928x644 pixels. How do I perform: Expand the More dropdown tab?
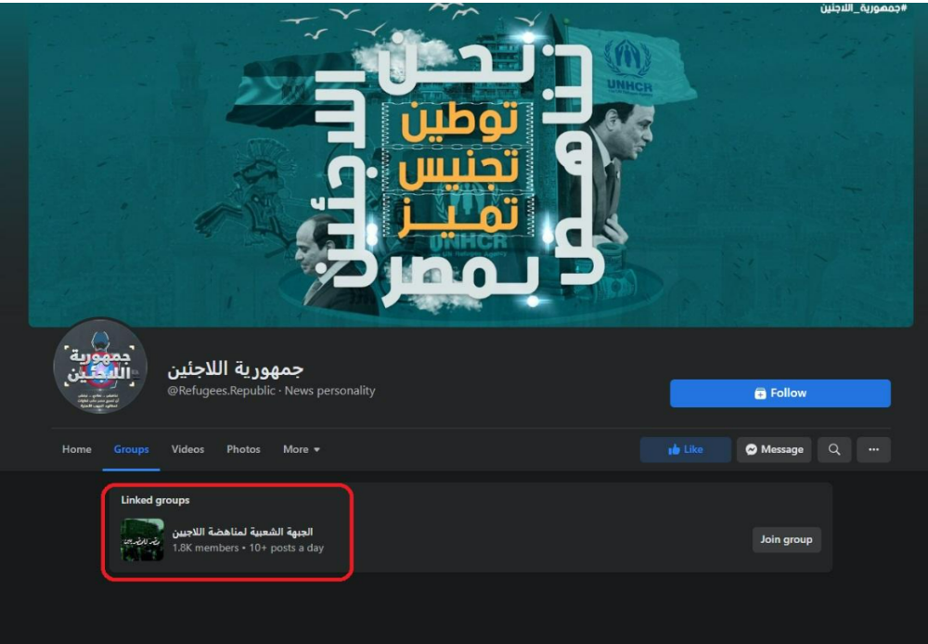[302, 450]
